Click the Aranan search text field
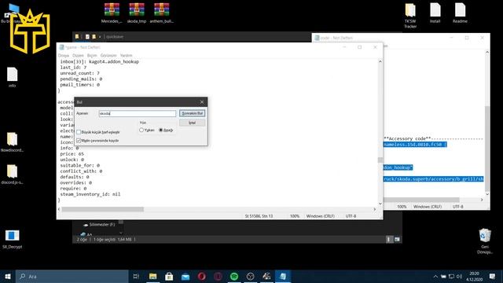 coord(138,113)
